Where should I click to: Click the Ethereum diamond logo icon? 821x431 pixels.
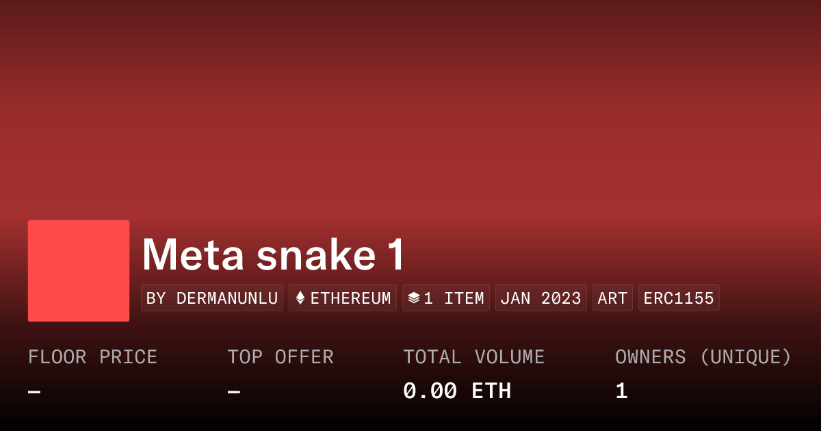click(x=300, y=298)
